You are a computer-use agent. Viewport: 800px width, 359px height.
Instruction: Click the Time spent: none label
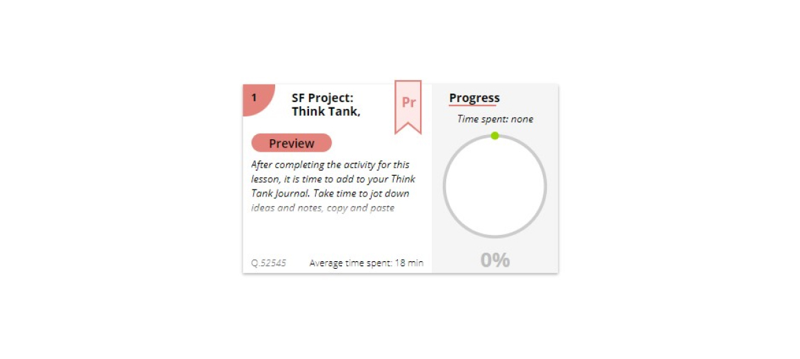point(495,119)
